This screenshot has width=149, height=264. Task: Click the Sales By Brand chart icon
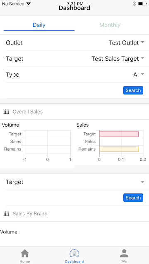click(6, 214)
